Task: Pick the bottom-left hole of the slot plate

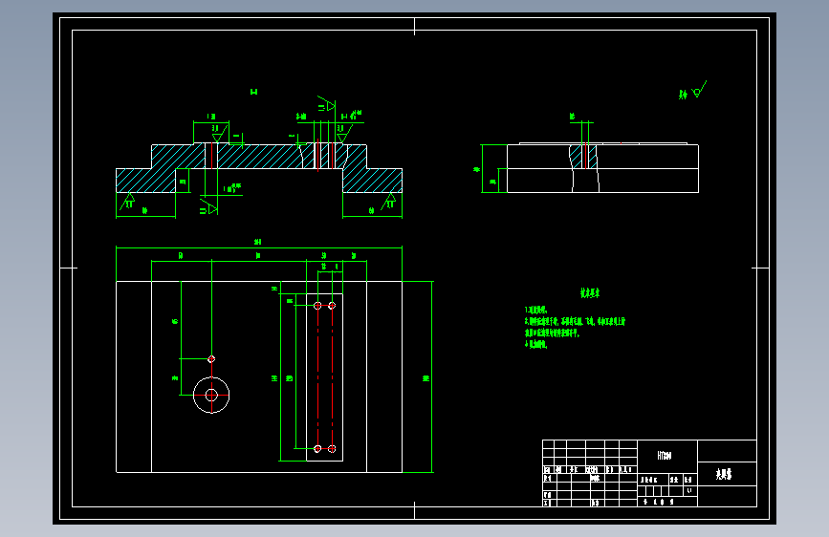Action: pos(317,449)
